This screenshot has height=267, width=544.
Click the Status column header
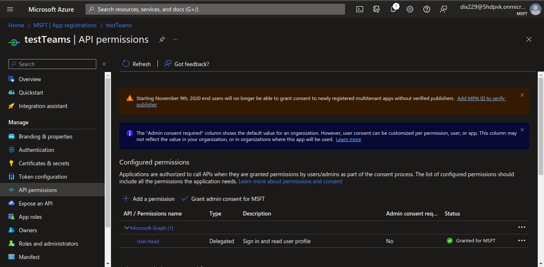click(x=452, y=213)
